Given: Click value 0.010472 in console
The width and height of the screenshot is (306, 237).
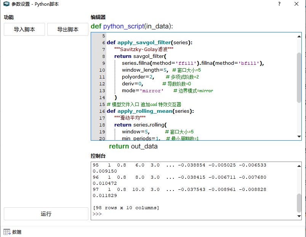Looking at the screenshot, I should pos(105,183).
